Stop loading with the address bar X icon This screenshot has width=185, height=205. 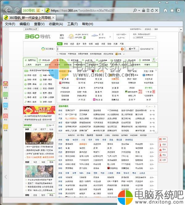tap(157, 10)
